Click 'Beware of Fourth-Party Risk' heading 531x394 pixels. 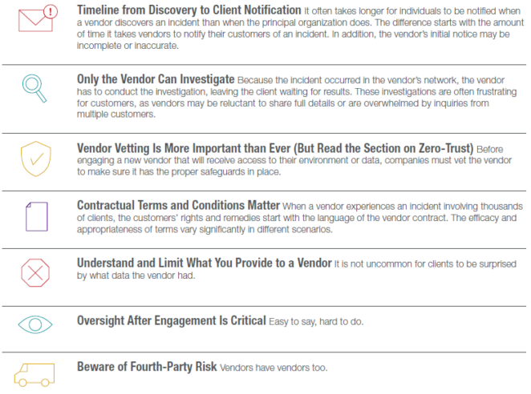click(147, 367)
